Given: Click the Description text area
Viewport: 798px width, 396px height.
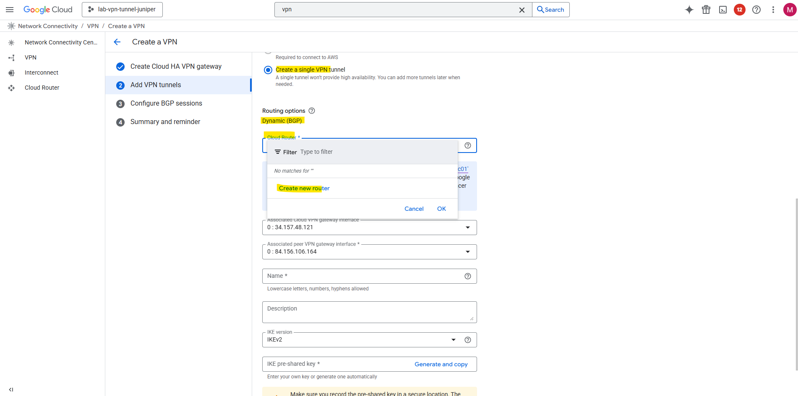Looking at the screenshot, I should coord(370,312).
